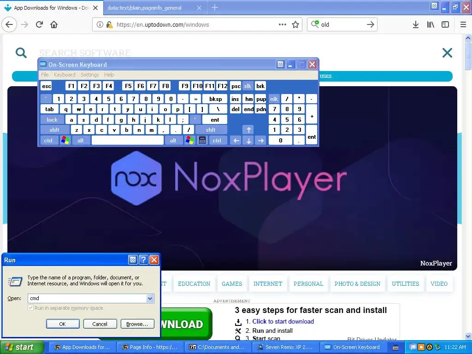Open the UTILITIES category link
This screenshot has width=472, height=354.
pos(405,283)
